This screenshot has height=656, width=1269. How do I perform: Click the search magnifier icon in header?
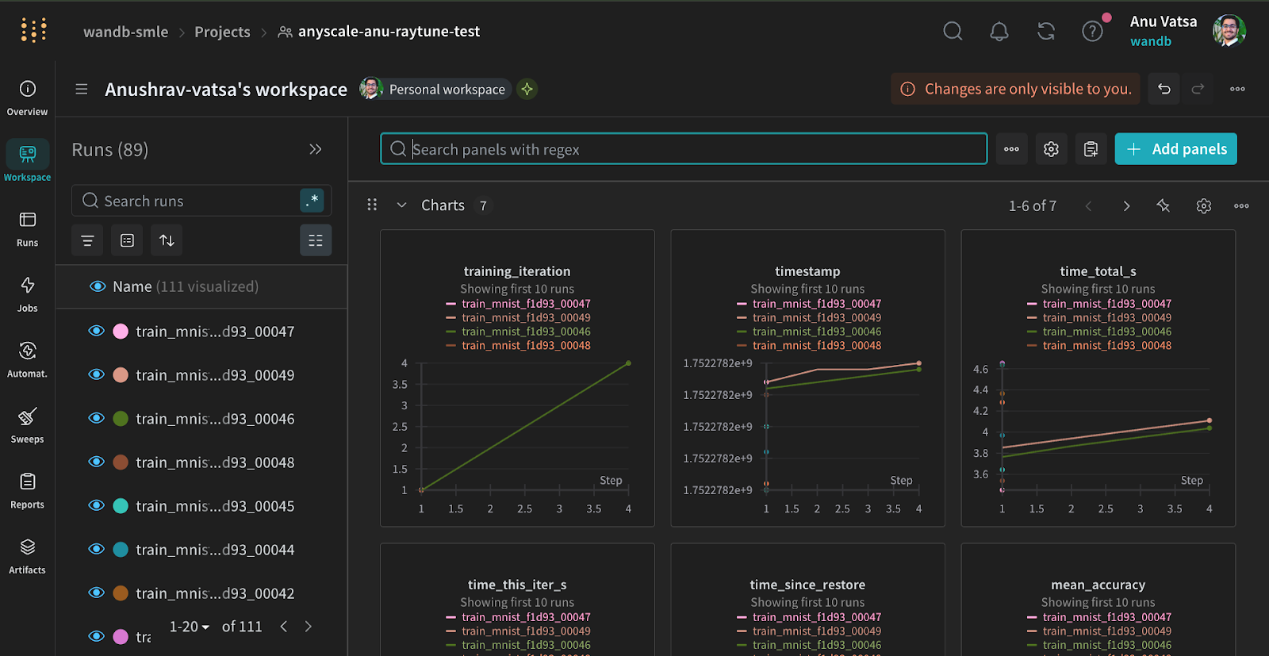[953, 31]
